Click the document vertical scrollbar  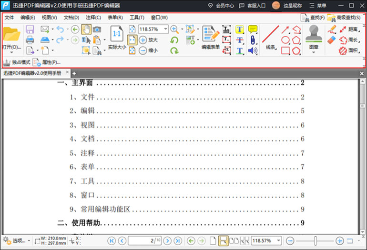[x=363, y=157]
